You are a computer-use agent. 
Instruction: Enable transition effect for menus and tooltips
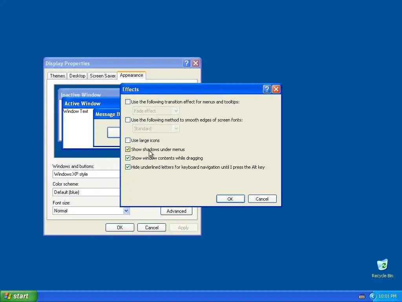128,102
